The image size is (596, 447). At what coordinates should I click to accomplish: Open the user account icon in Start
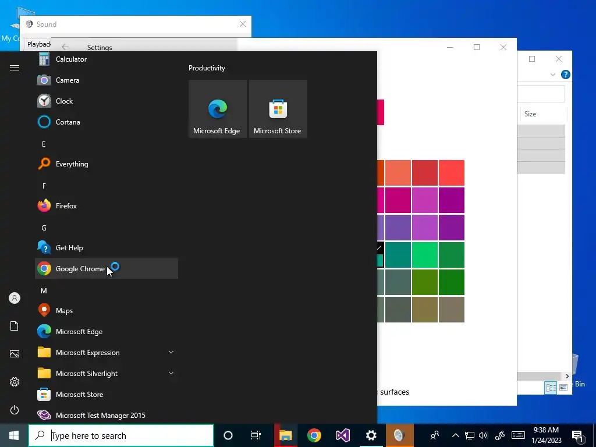(x=15, y=298)
